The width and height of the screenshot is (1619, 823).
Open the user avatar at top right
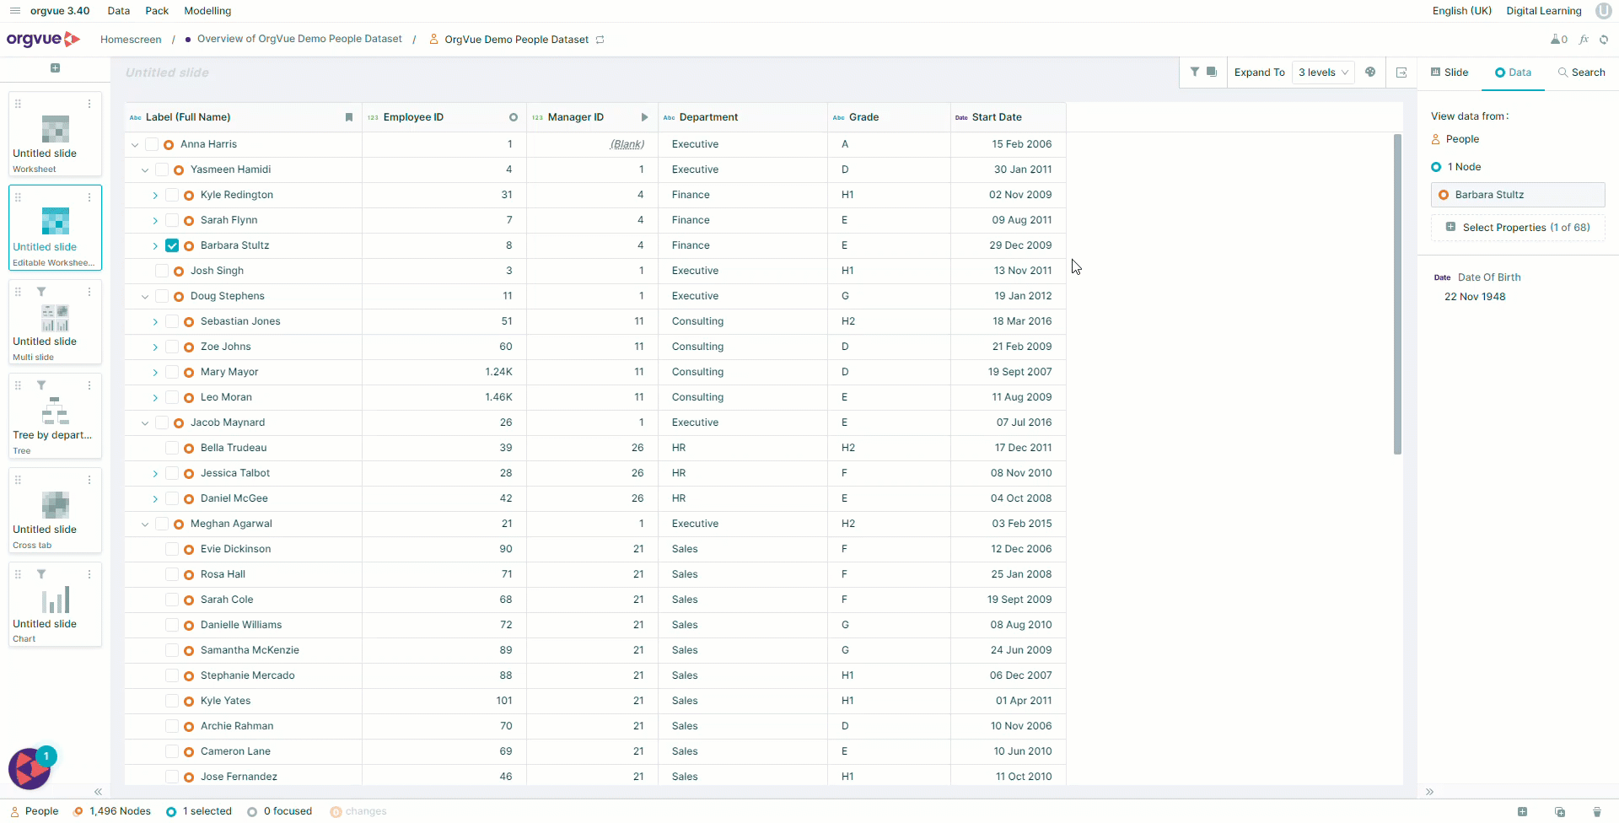click(x=1603, y=11)
